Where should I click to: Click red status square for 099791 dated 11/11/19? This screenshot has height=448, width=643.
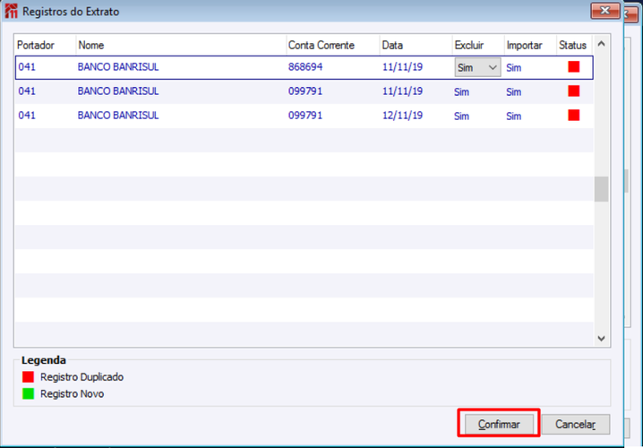pos(574,90)
